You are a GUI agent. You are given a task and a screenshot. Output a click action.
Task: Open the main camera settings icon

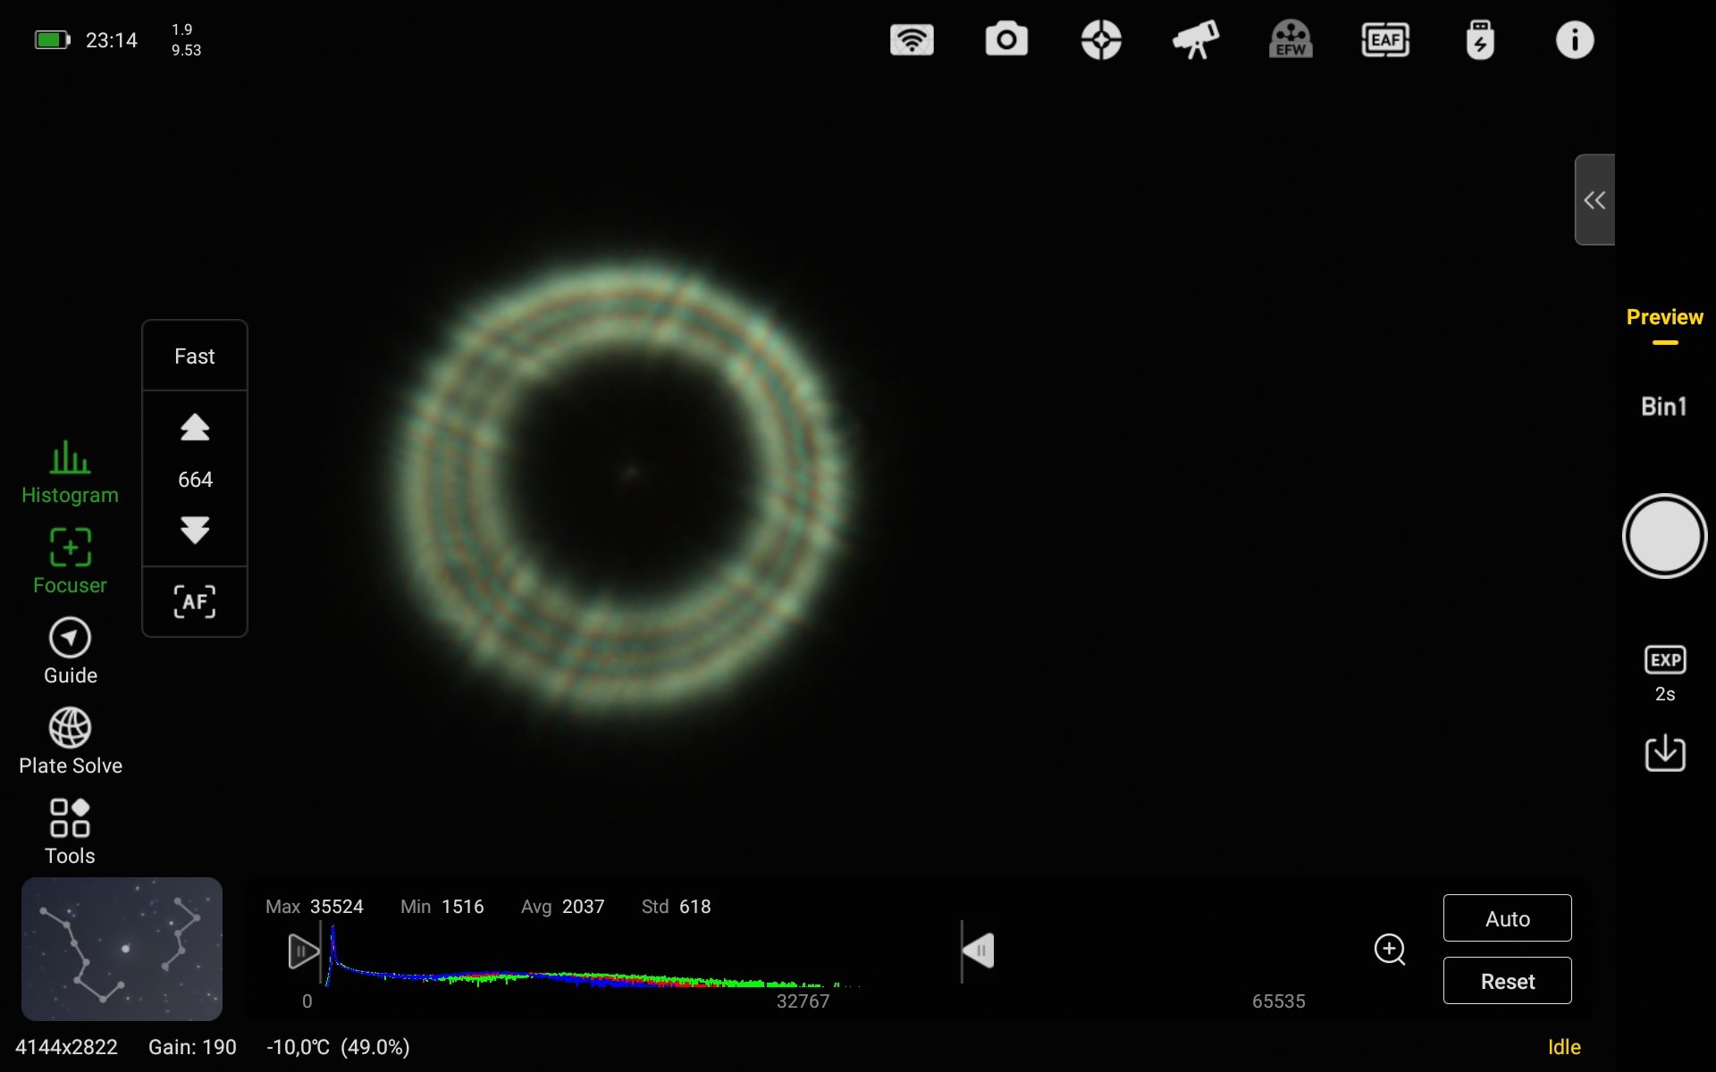1006,40
